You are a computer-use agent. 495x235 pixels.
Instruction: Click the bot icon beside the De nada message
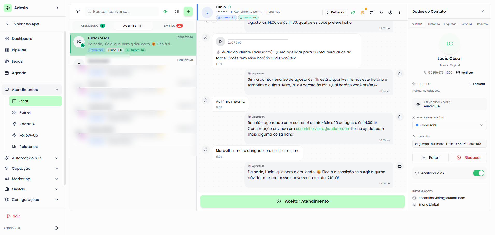(400, 166)
